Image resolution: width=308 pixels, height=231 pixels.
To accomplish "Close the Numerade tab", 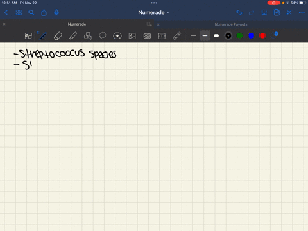I will point(4,24).
